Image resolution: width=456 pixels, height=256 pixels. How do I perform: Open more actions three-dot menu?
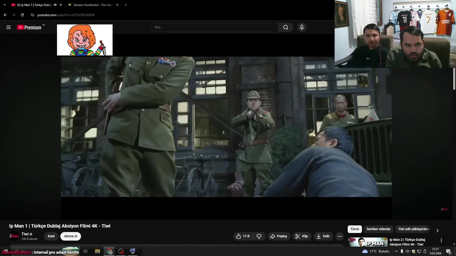pyautogui.click(x=340, y=236)
